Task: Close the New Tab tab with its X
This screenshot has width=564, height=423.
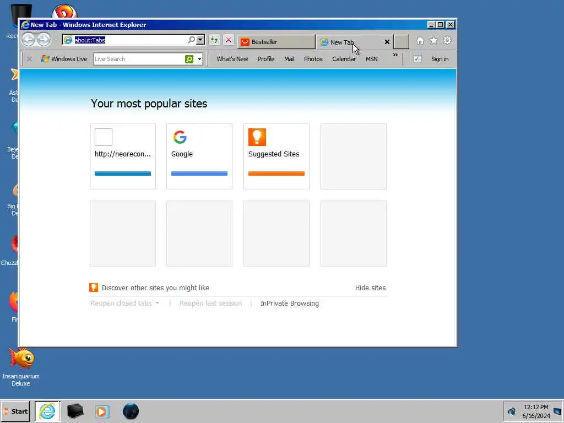Action: [x=387, y=42]
